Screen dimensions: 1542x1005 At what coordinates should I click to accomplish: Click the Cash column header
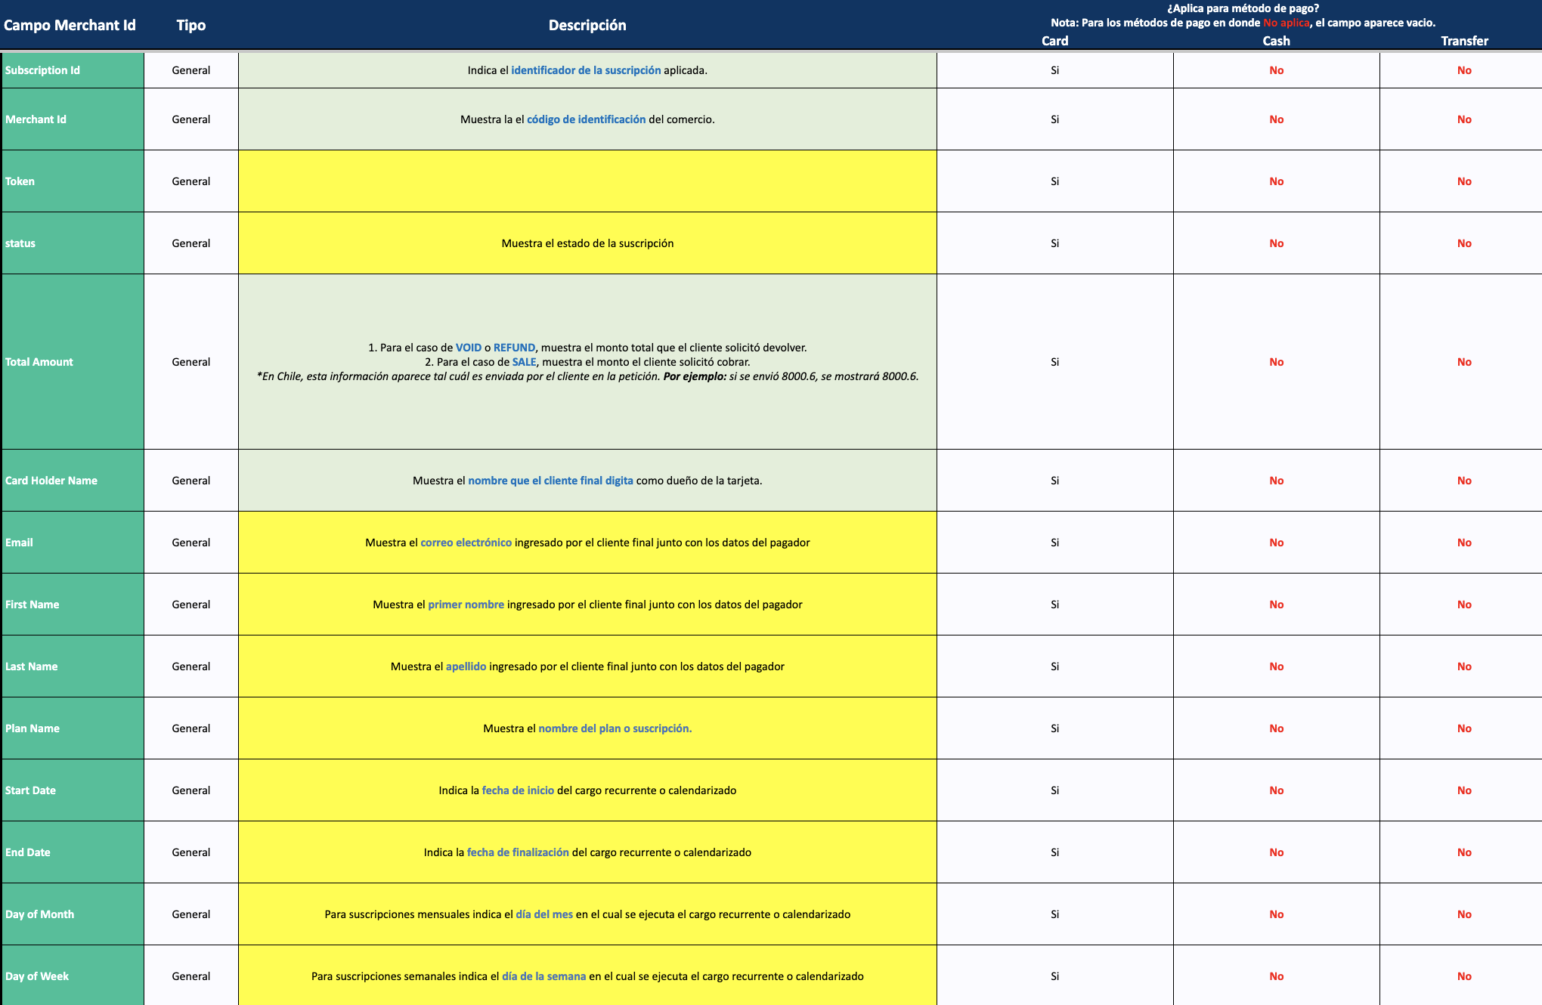point(1275,41)
